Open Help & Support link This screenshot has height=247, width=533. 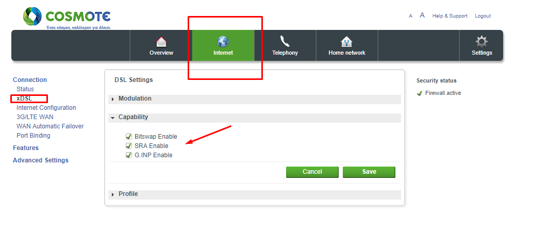(x=449, y=16)
